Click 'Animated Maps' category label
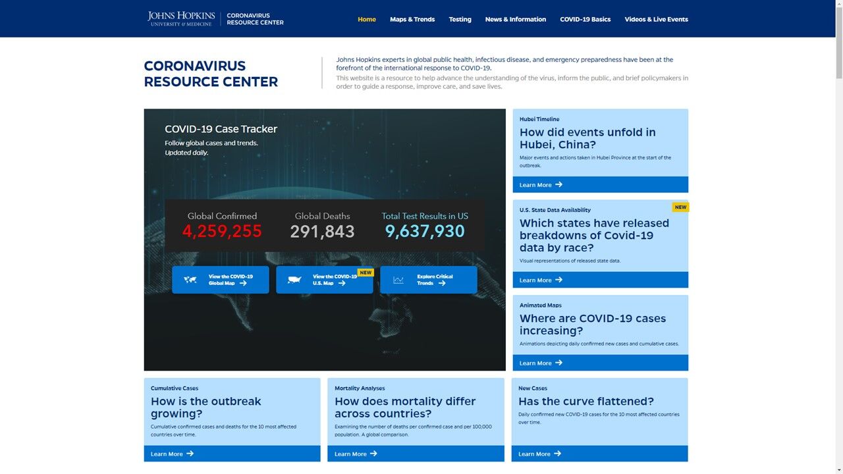The width and height of the screenshot is (843, 474). (541, 305)
